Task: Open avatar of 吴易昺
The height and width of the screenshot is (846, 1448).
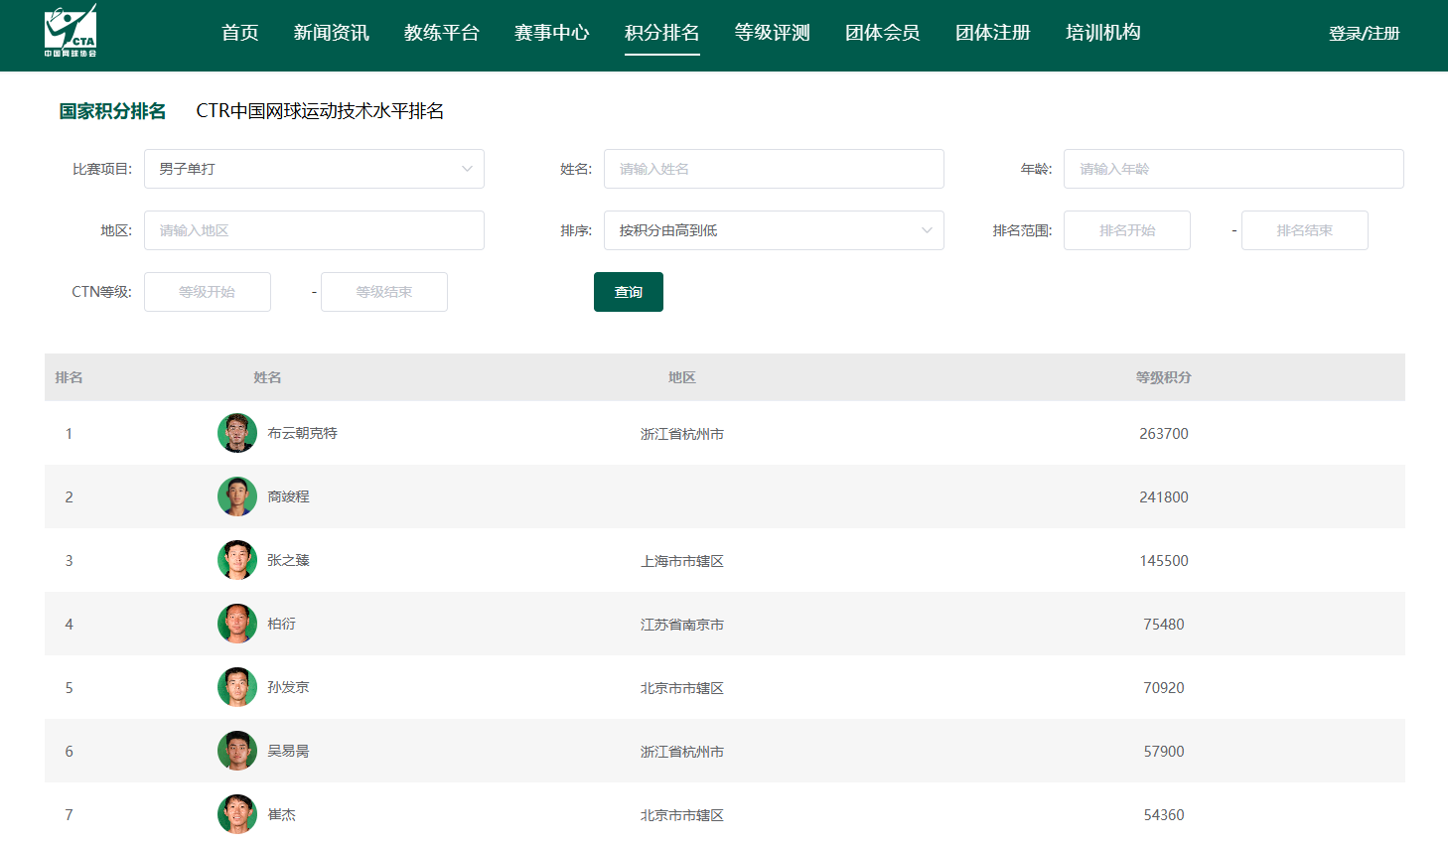Action: [x=237, y=751]
